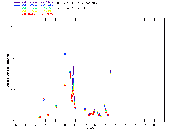This screenshot has height=135, width=169.
Task: Click the y-axis tick label 0.5
Action: [x=13, y=90]
